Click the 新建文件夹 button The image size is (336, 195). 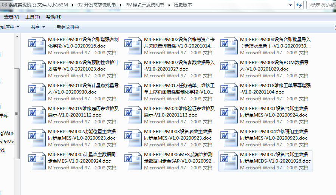tap(68, 27)
